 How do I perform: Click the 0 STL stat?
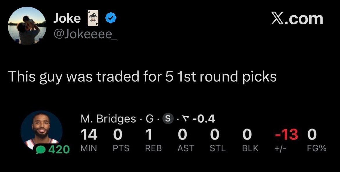click(x=215, y=134)
